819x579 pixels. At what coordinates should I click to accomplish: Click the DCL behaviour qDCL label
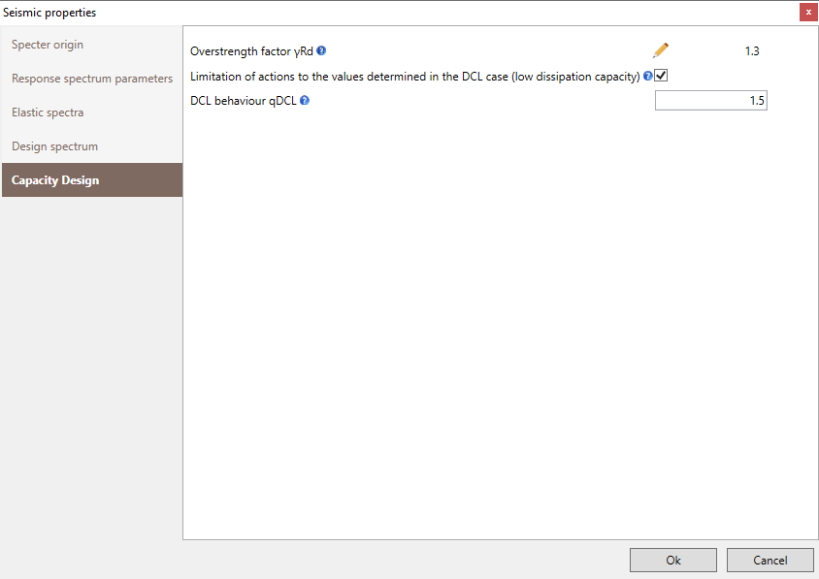[x=243, y=101]
